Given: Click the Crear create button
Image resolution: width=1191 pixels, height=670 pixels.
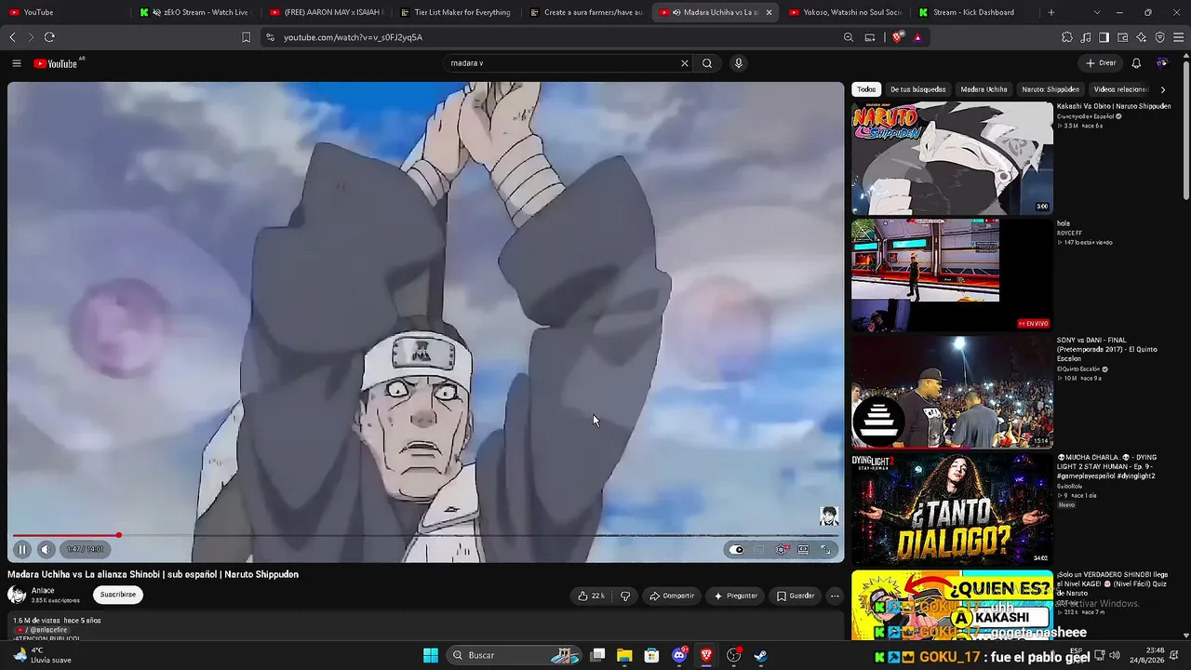Looking at the screenshot, I should pyautogui.click(x=1101, y=63).
